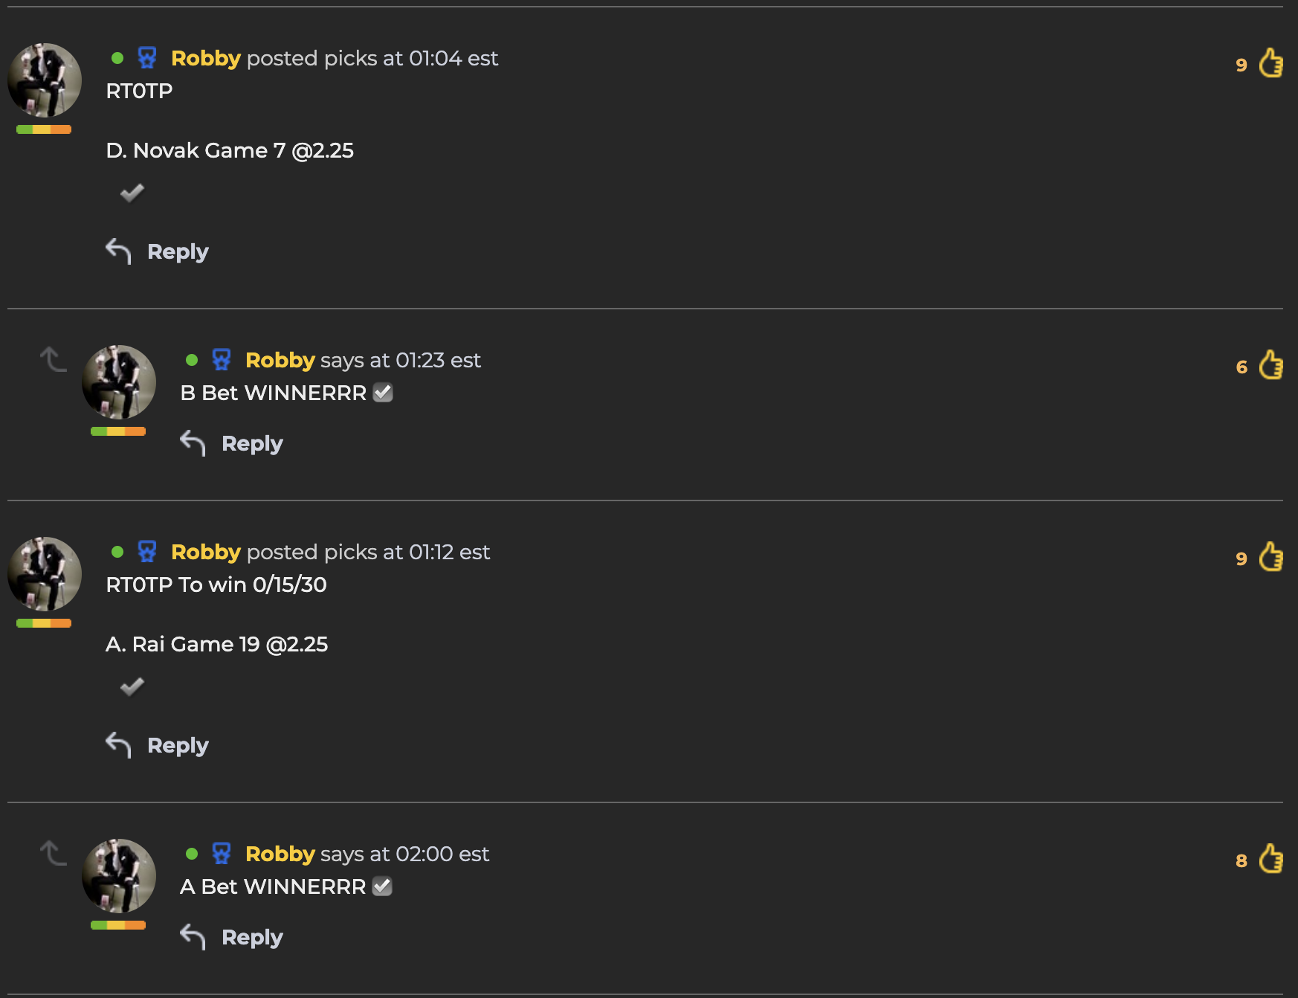
Task: Reply to the 'B Bet WINNERRR' comment
Action: [x=231, y=443]
